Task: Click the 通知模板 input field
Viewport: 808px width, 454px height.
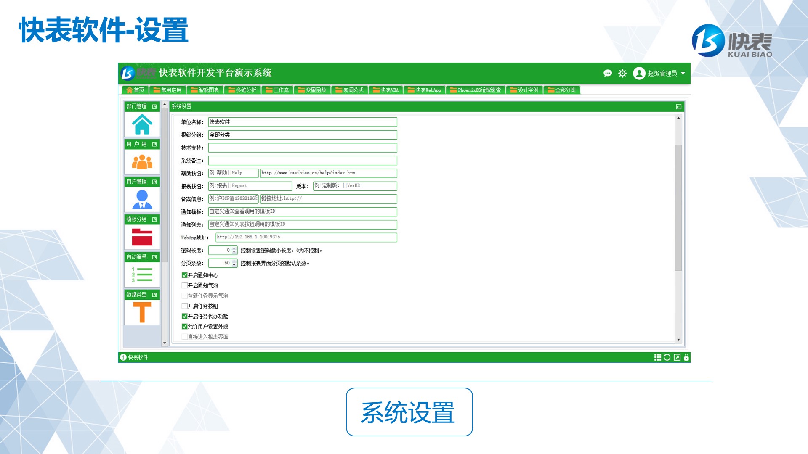Action: pyautogui.click(x=303, y=212)
